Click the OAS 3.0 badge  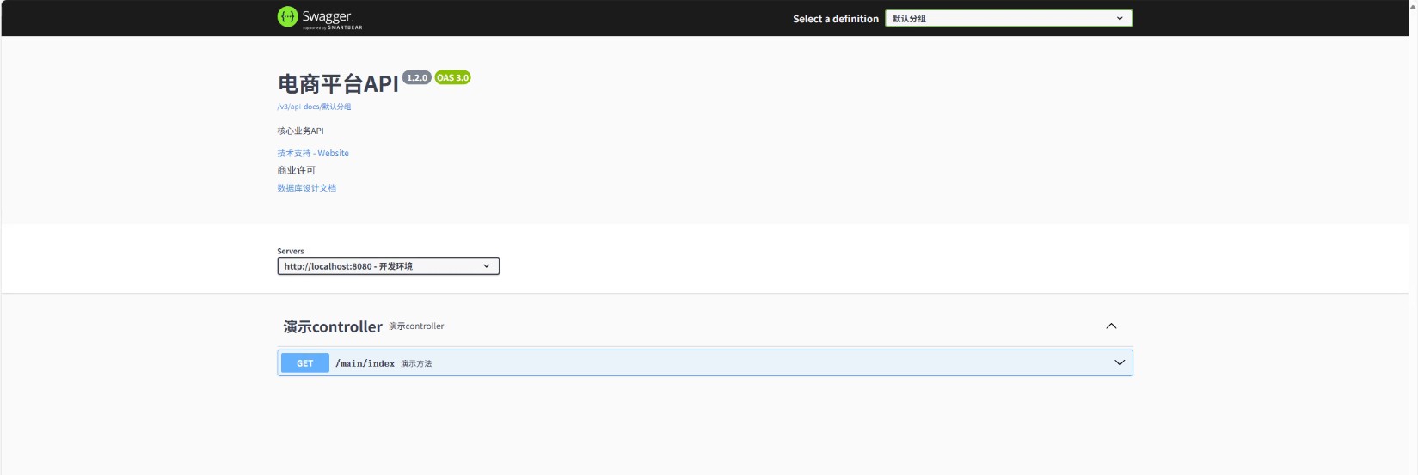click(452, 78)
